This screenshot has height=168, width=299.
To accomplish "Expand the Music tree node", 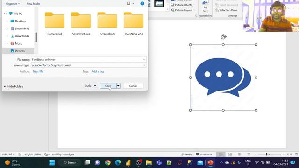I will 7,43.
